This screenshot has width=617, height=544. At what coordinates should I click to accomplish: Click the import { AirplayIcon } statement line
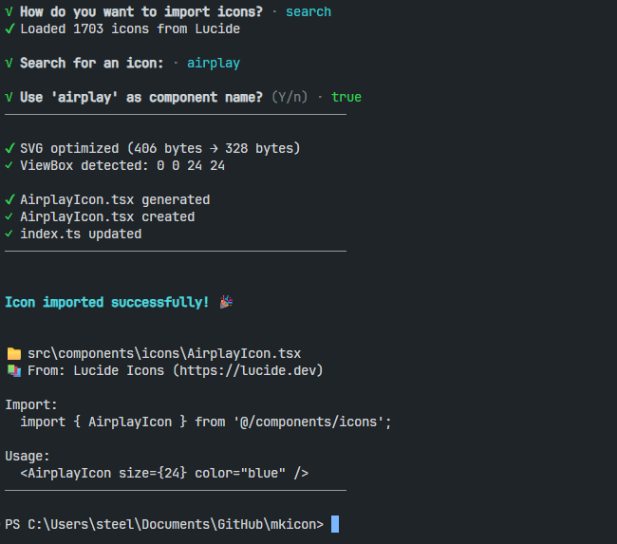tap(206, 422)
